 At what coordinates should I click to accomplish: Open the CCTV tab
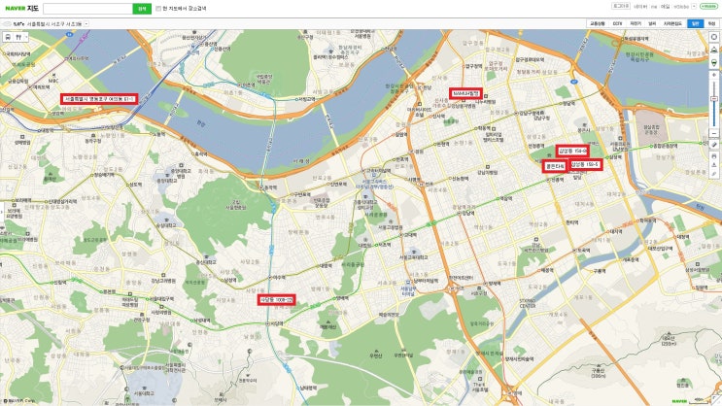(617, 23)
